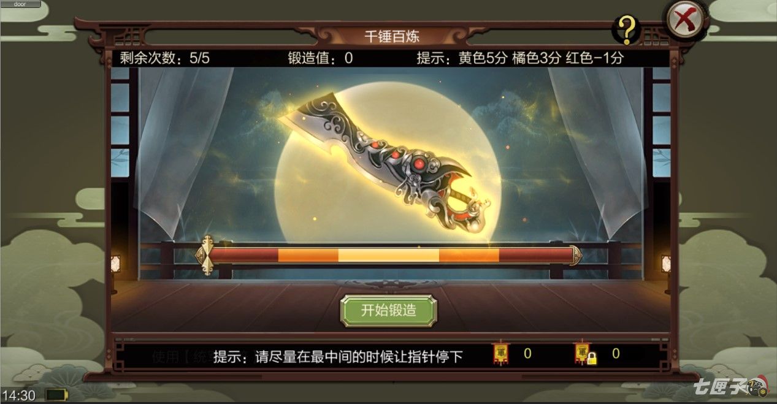Click the 14:30 clock display
Viewport: 777px width, 404px height.
(x=18, y=395)
